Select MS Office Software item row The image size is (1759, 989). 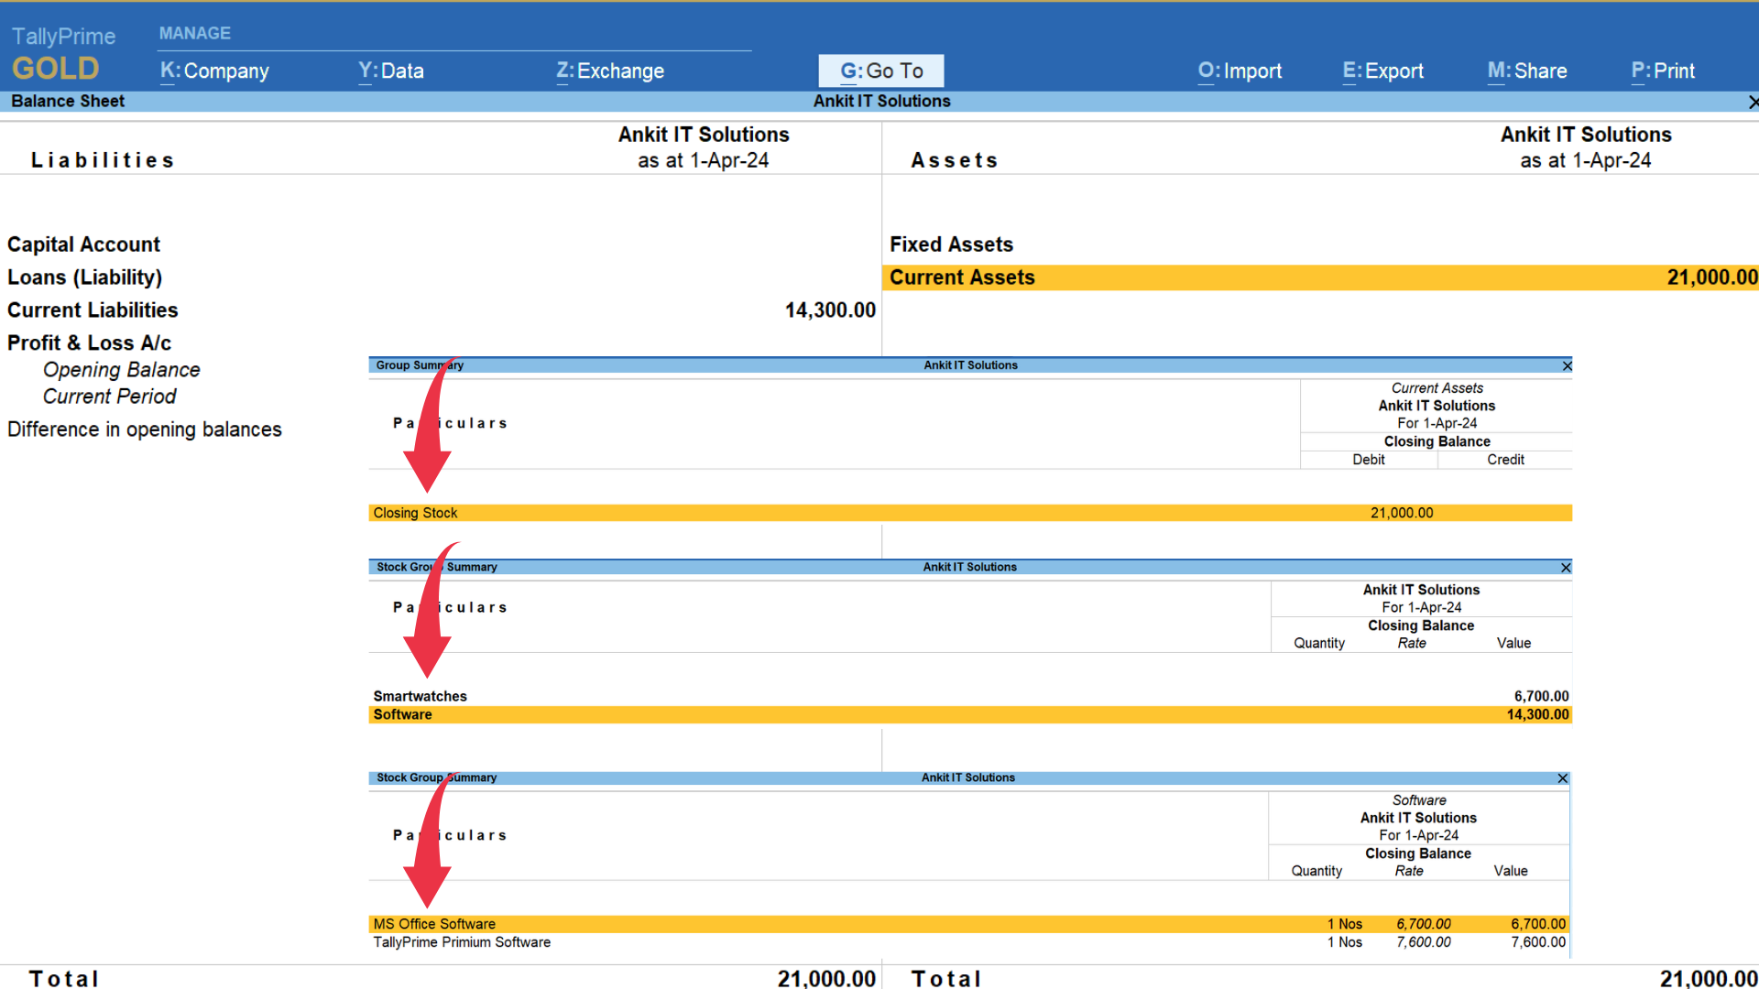(968, 924)
